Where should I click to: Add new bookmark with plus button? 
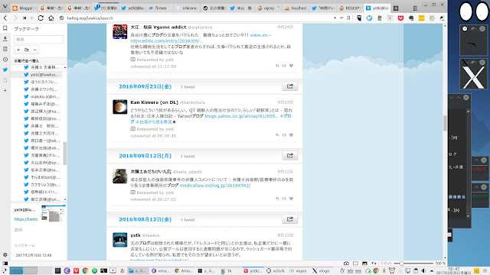point(18,50)
